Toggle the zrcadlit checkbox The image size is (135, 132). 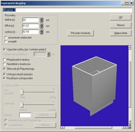click(x=6, y=41)
